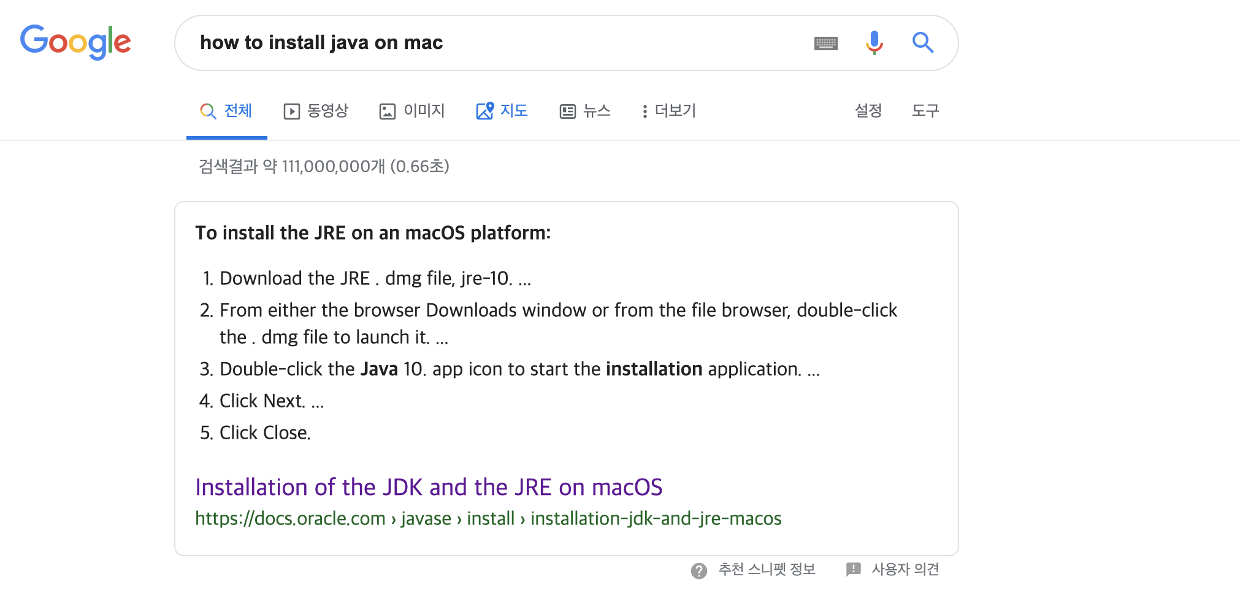Click the Google logo
Viewport: 1240px width, 609px height.
pos(75,42)
